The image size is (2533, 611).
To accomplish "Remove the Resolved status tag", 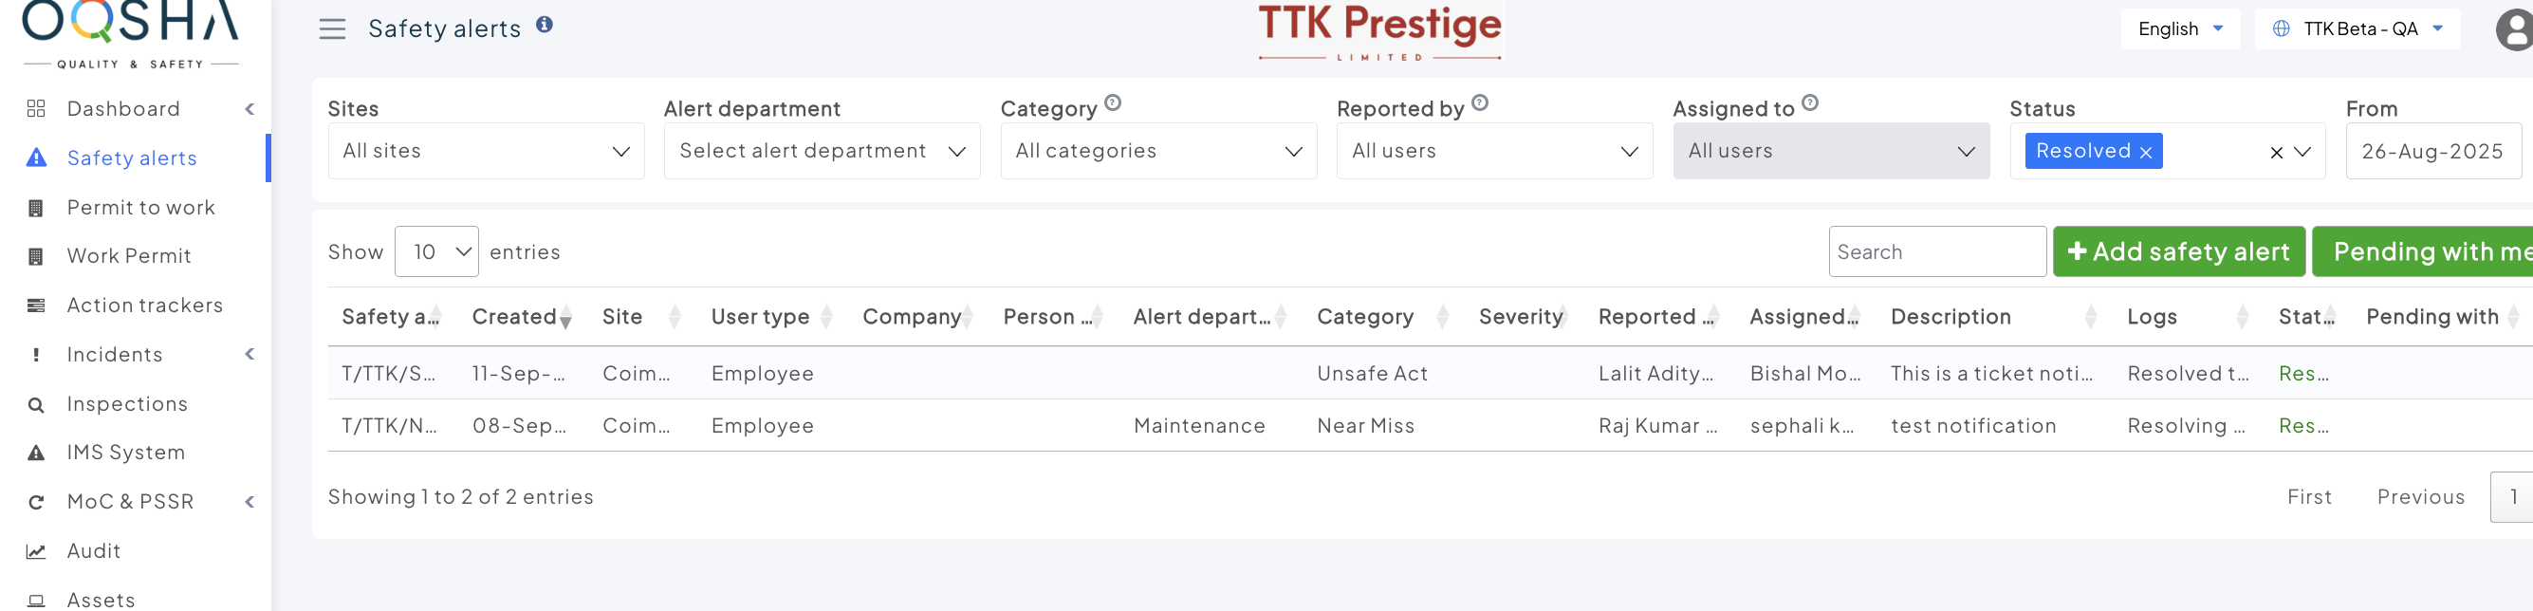I will point(2146,153).
